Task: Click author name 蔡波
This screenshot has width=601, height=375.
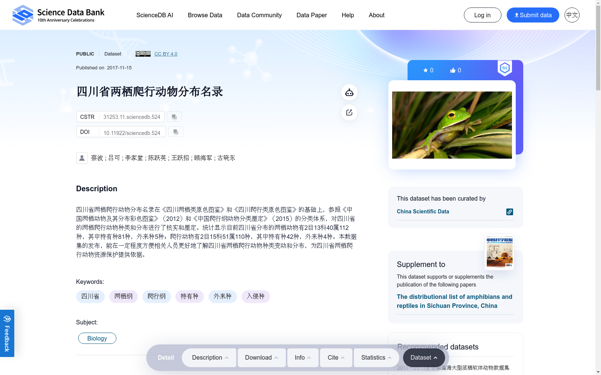Action: 97,158
